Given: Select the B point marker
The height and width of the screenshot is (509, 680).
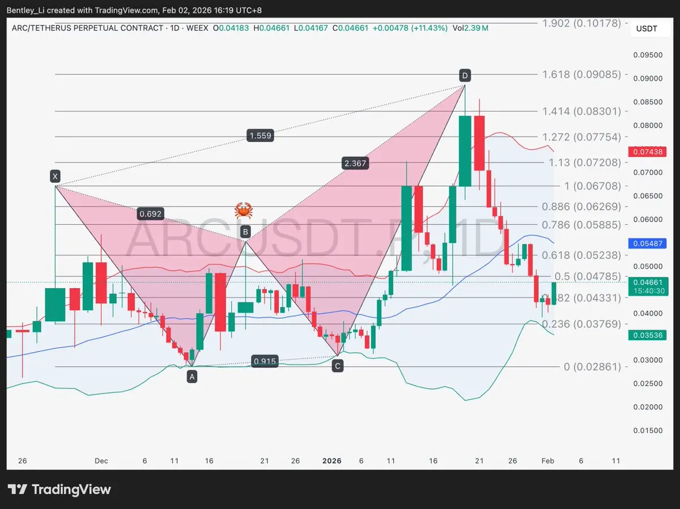Looking at the screenshot, I should (245, 231).
